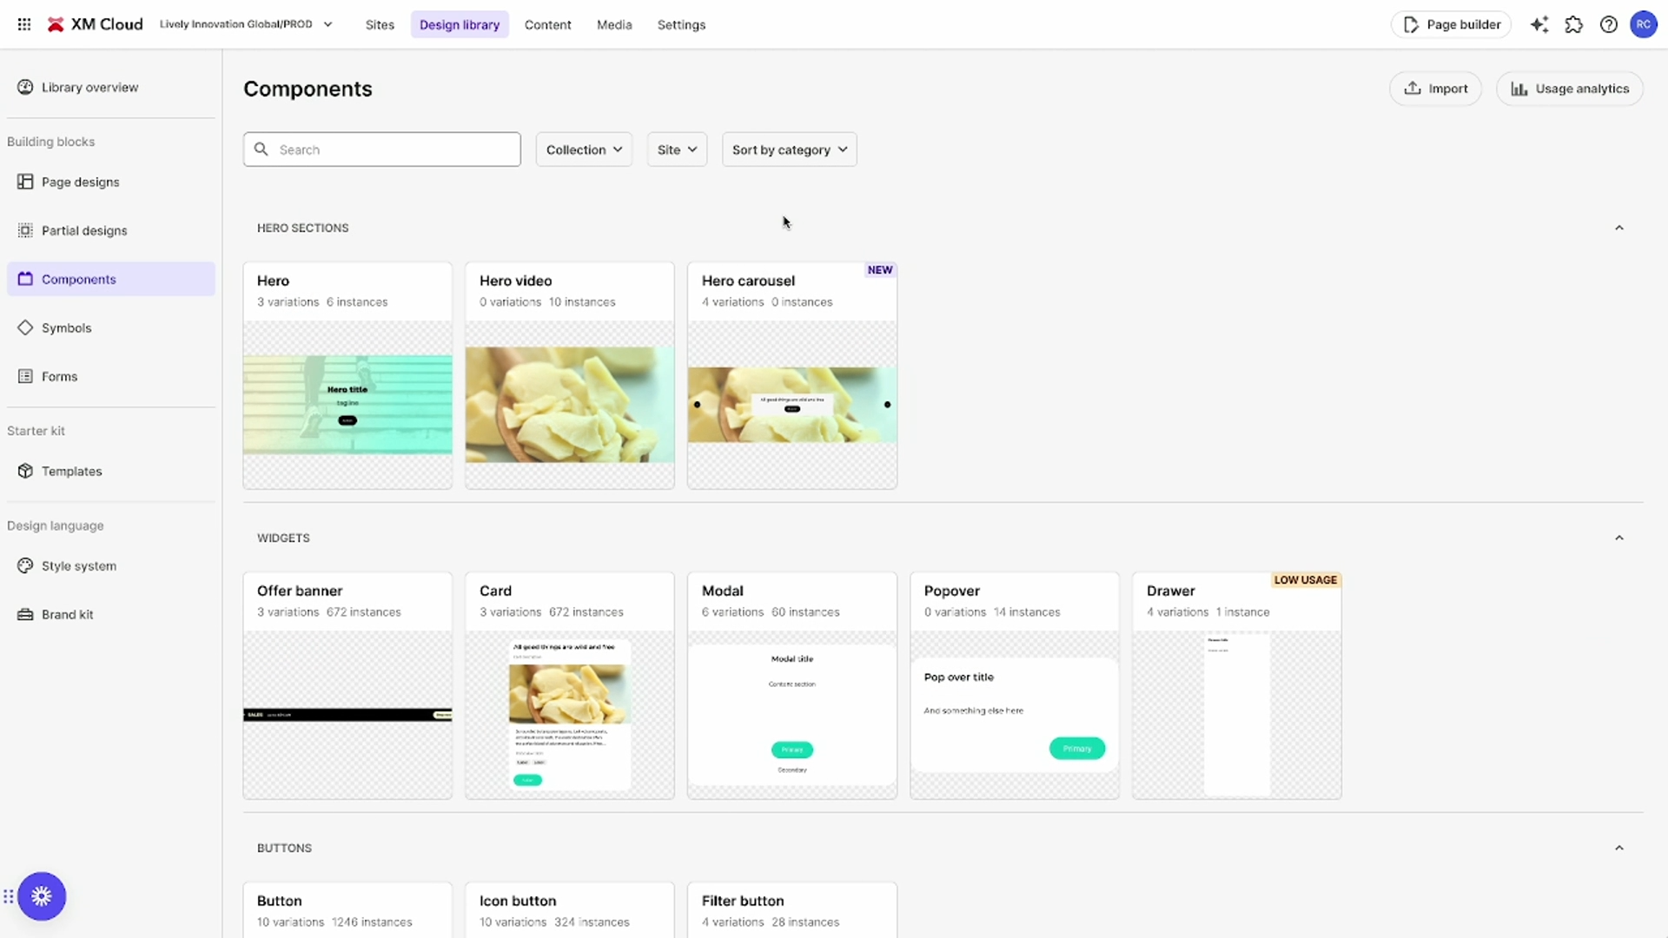The image size is (1668, 938).
Task: Open the extensions puzzle icon
Action: 1574,24
